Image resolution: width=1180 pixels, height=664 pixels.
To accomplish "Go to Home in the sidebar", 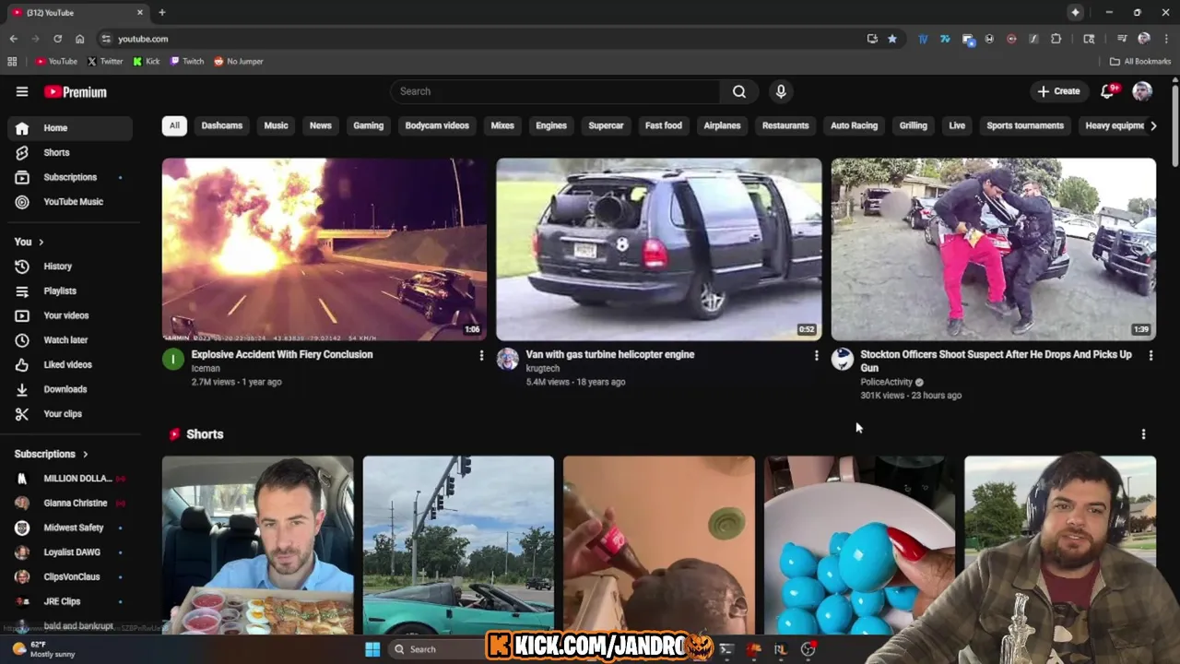I will [70, 128].
